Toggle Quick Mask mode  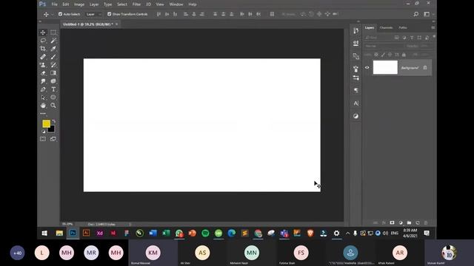pos(43,139)
